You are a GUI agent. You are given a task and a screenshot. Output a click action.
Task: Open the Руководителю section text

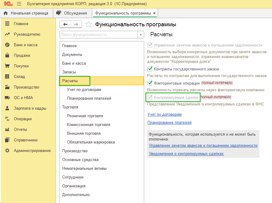(27, 34)
